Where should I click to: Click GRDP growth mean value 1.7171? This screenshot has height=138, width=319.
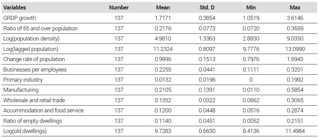click(x=163, y=18)
